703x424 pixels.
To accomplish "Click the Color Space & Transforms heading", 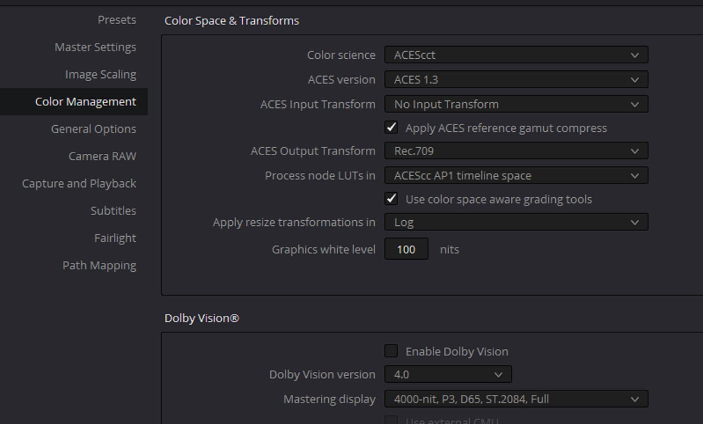I will [232, 21].
